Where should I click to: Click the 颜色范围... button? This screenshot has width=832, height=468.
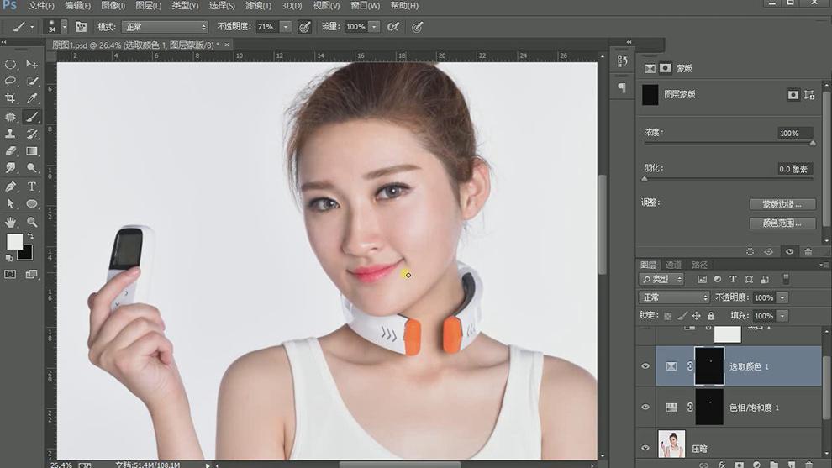pyautogui.click(x=782, y=223)
